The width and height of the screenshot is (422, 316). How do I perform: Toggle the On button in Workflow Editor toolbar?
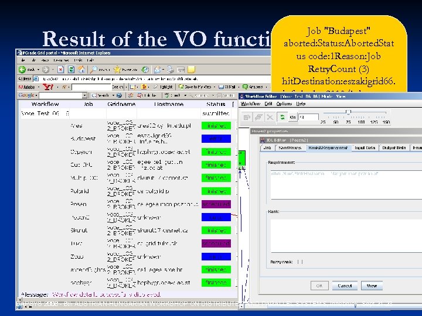292,117
